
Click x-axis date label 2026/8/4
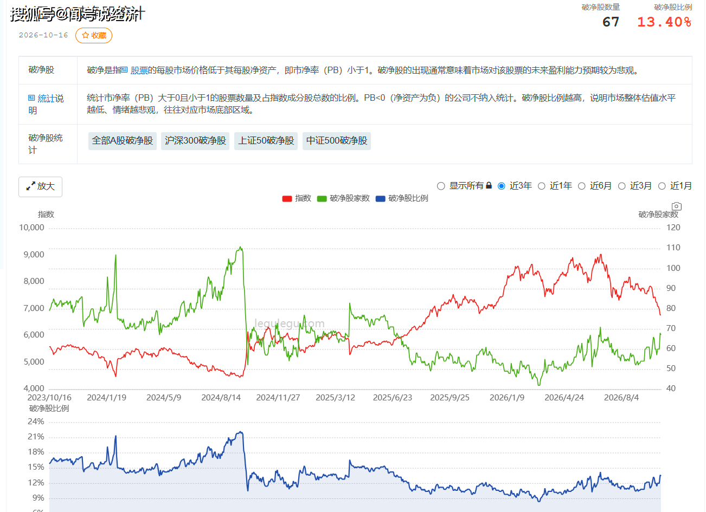pos(621,398)
